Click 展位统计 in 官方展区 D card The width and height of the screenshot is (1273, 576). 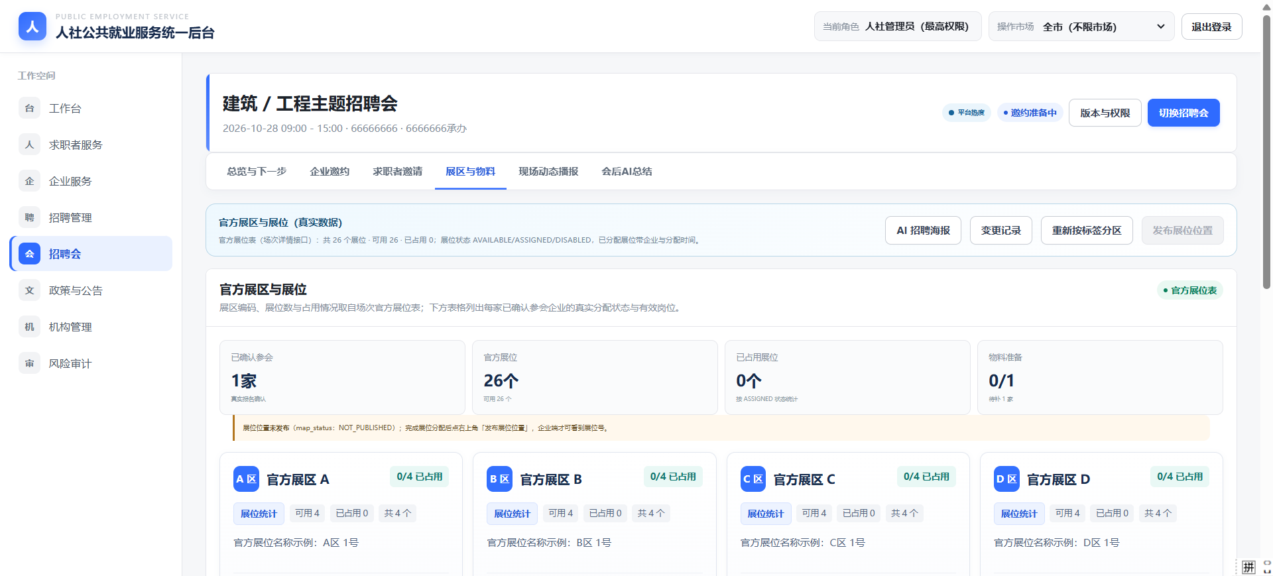(1019, 514)
